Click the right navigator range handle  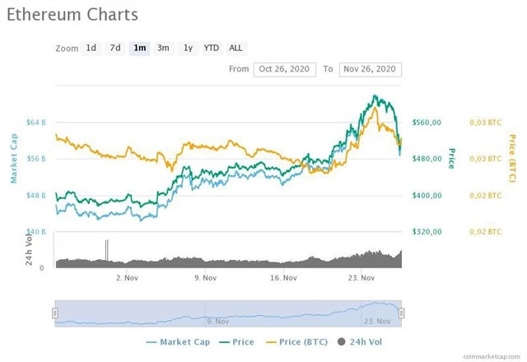coord(402,313)
